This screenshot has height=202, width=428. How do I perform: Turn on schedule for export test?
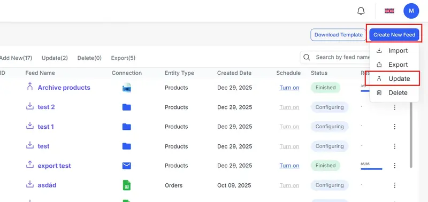(x=289, y=166)
